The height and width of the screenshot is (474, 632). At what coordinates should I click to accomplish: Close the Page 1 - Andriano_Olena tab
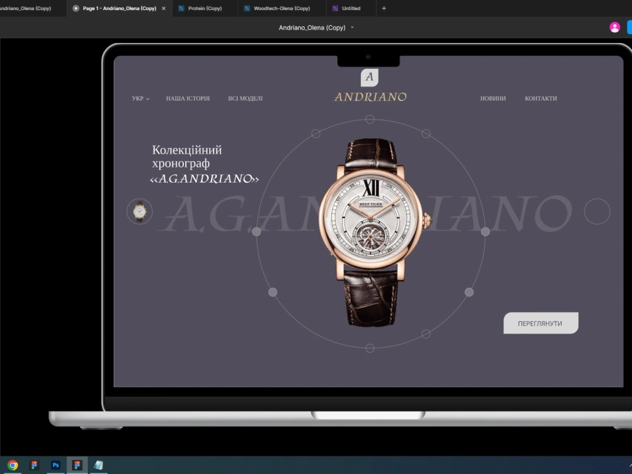164,8
